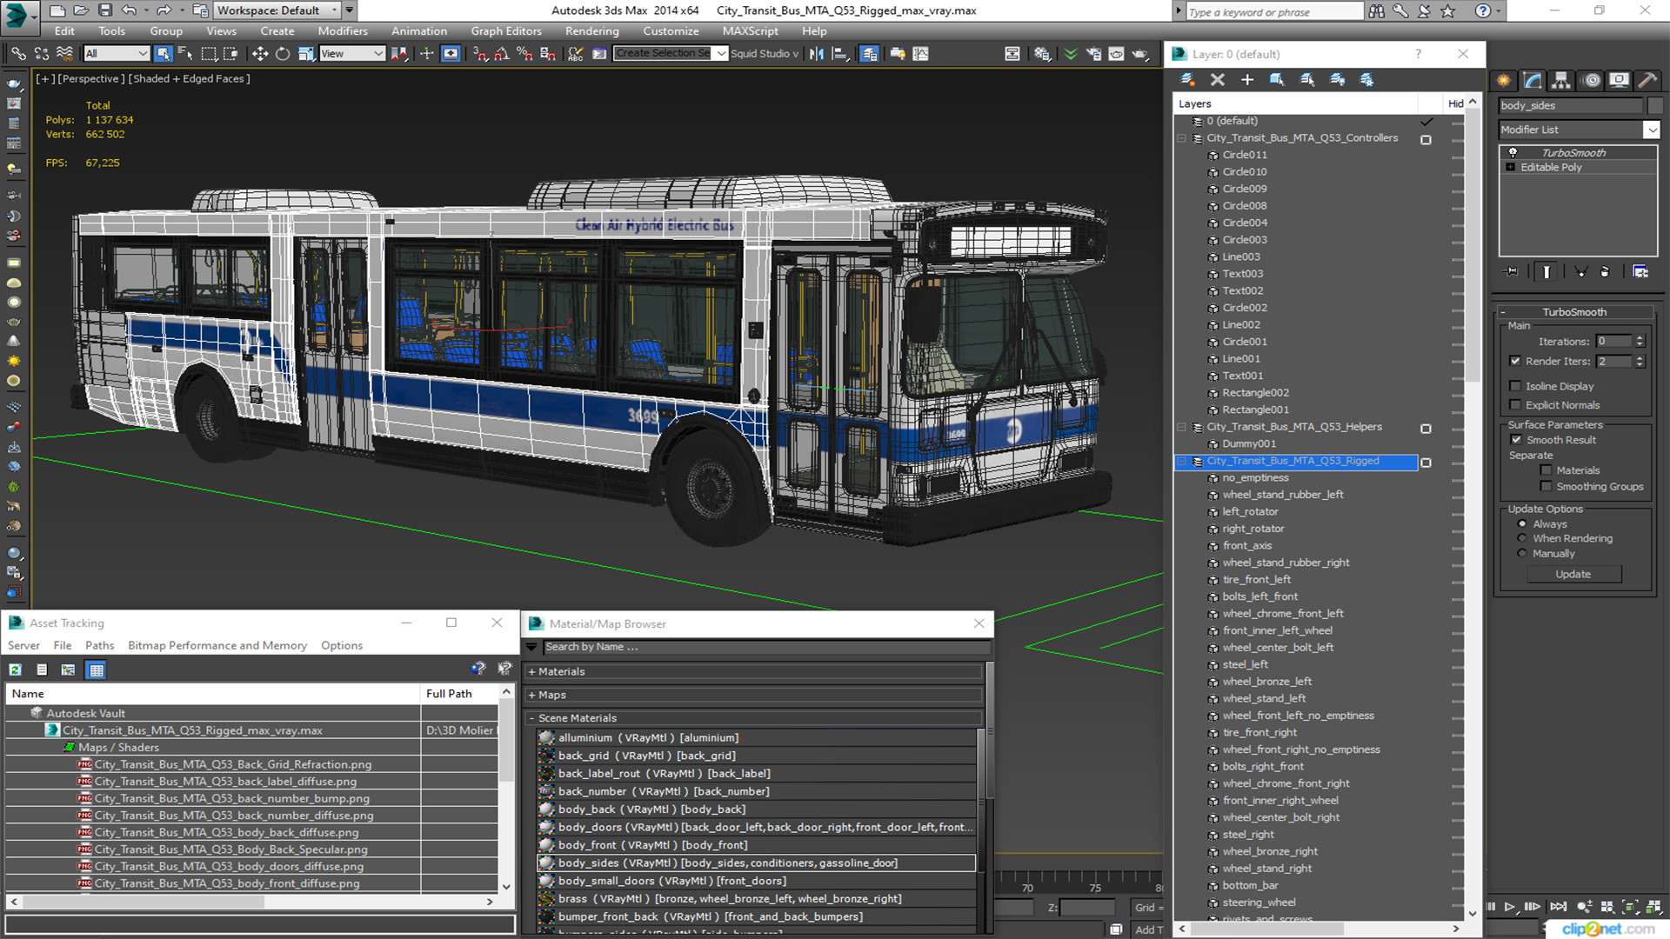The width and height of the screenshot is (1670, 939).
Task: Switch to the Create command panel tab
Action: point(1504,80)
